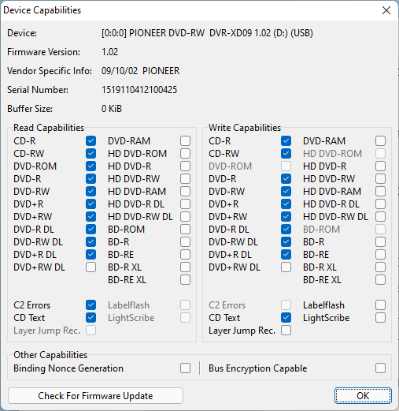The width and height of the screenshot is (399, 411).
Task: Toggle DVD-RW checkbox under Write Capabilities
Action: click(x=286, y=192)
